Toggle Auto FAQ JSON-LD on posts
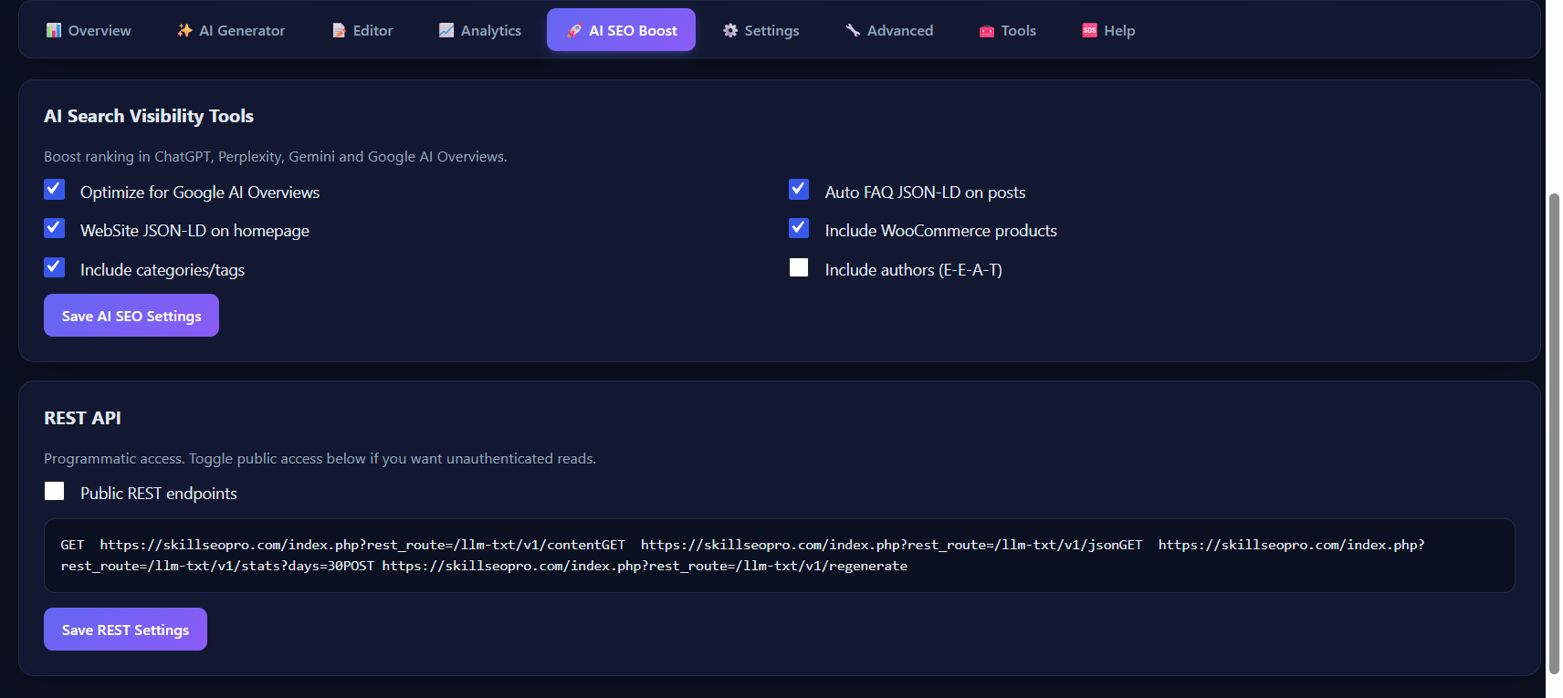This screenshot has height=698, width=1563. [x=799, y=189]
